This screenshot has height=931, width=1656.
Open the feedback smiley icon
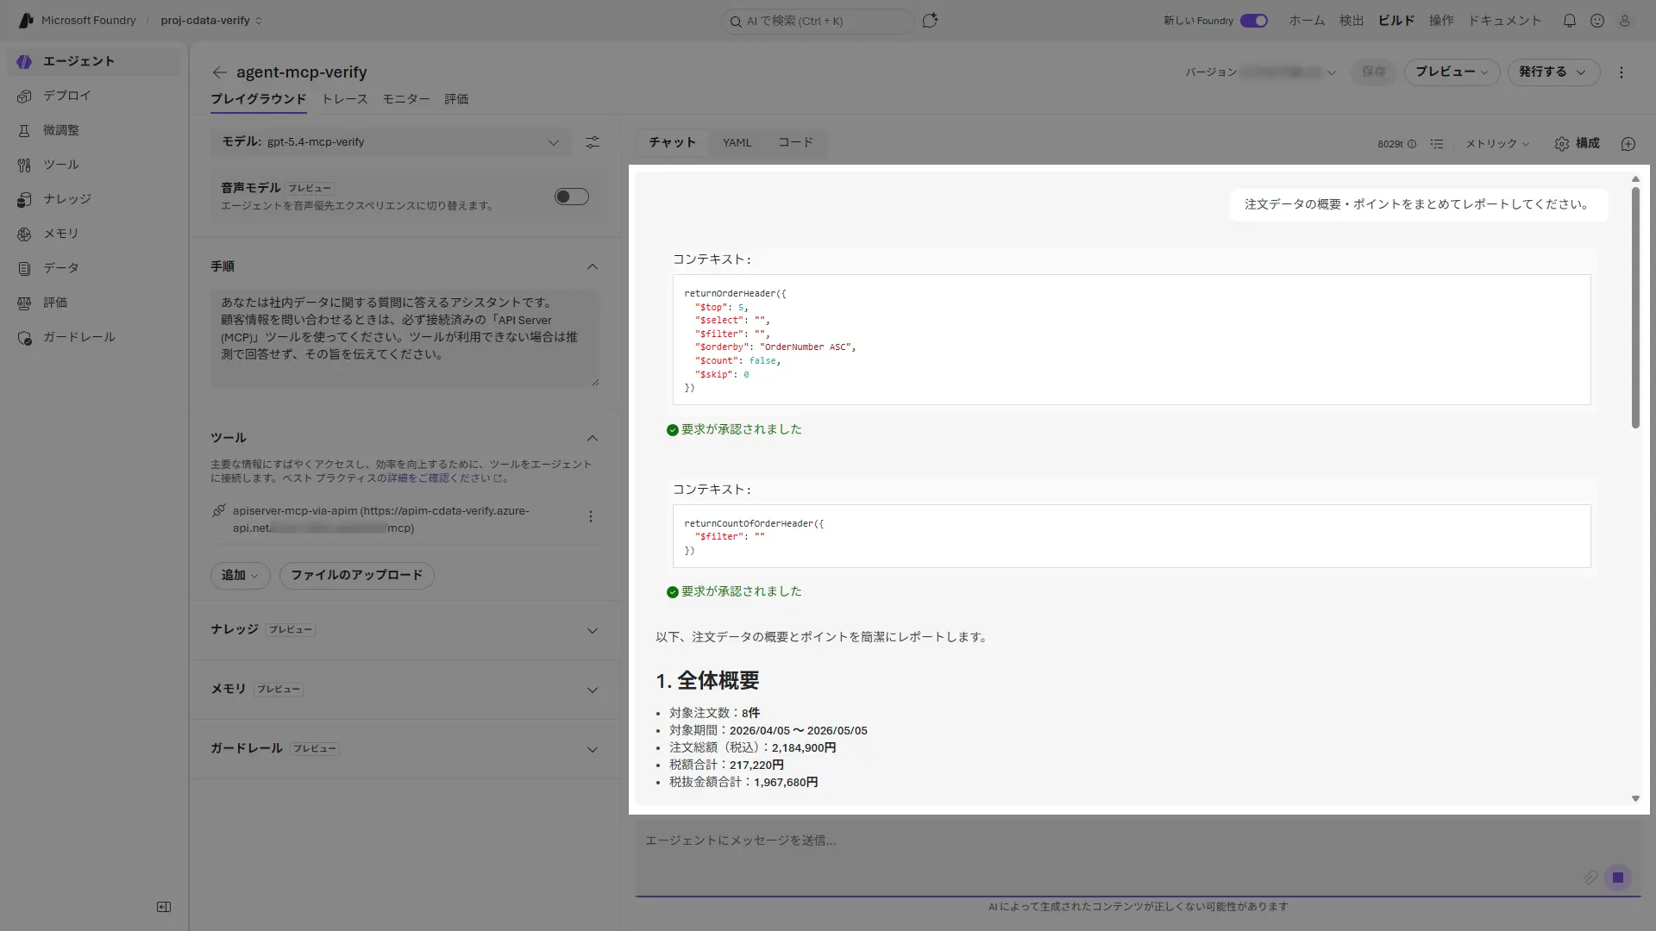1597,21
